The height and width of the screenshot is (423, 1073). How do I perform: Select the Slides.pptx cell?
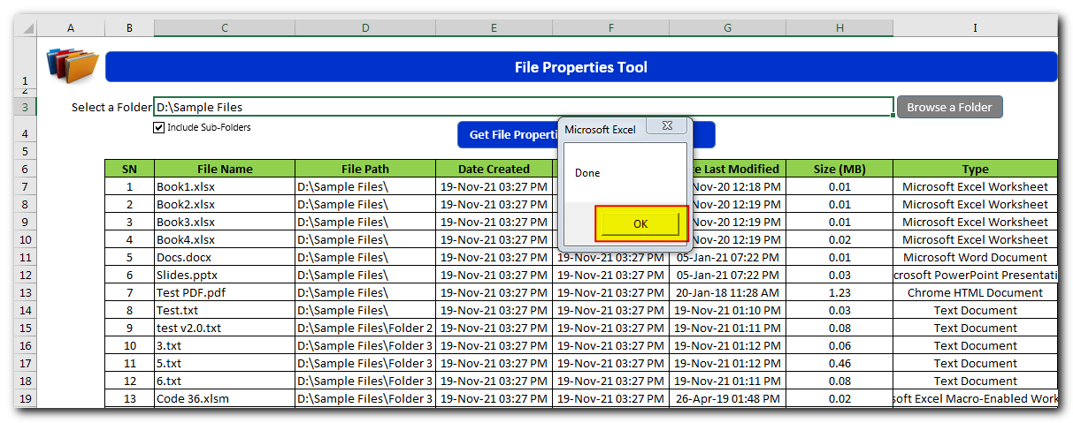pos(225,275)
